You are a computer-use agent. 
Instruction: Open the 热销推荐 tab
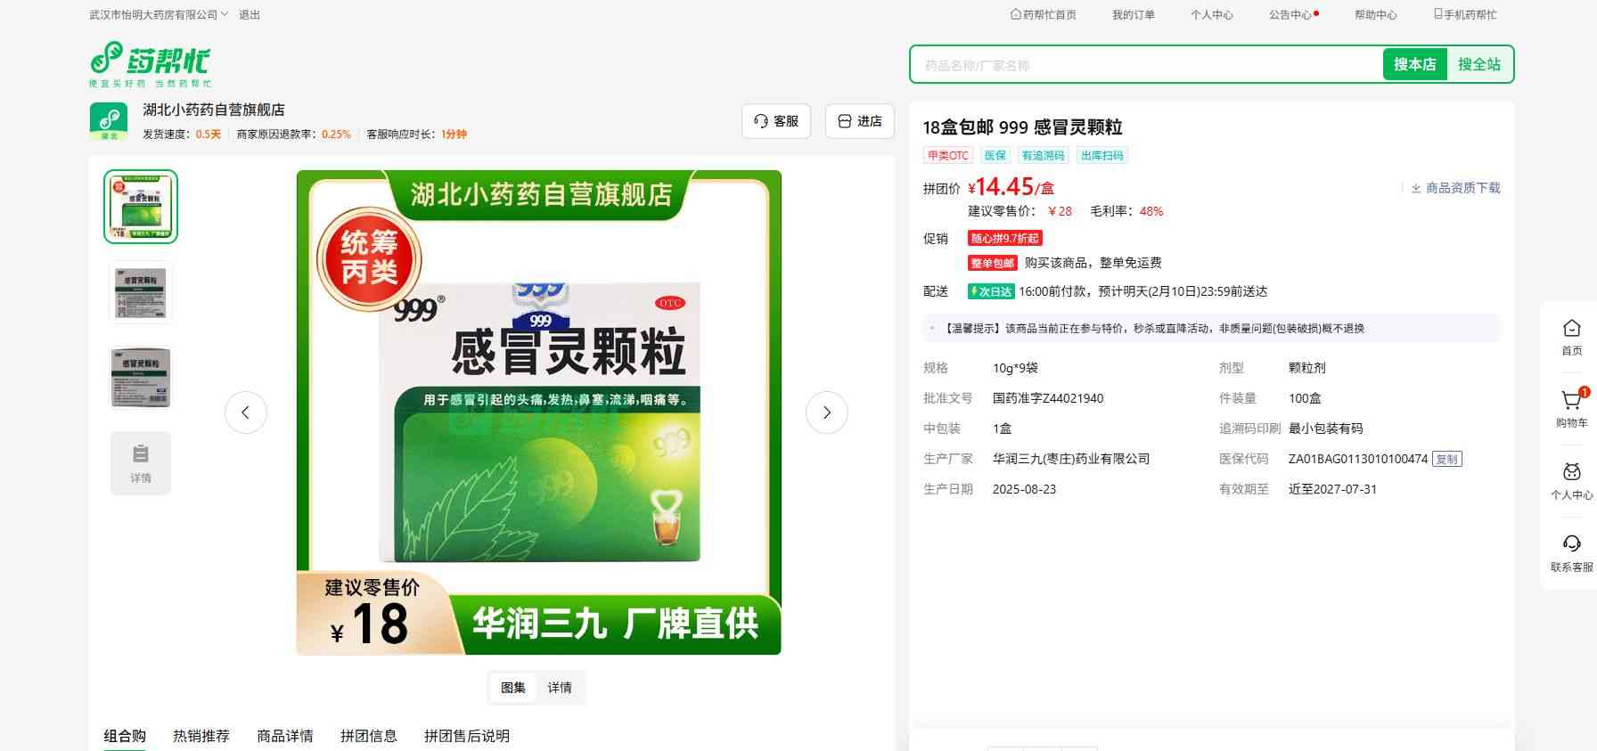pyautogui.click(x=201, y=736)
